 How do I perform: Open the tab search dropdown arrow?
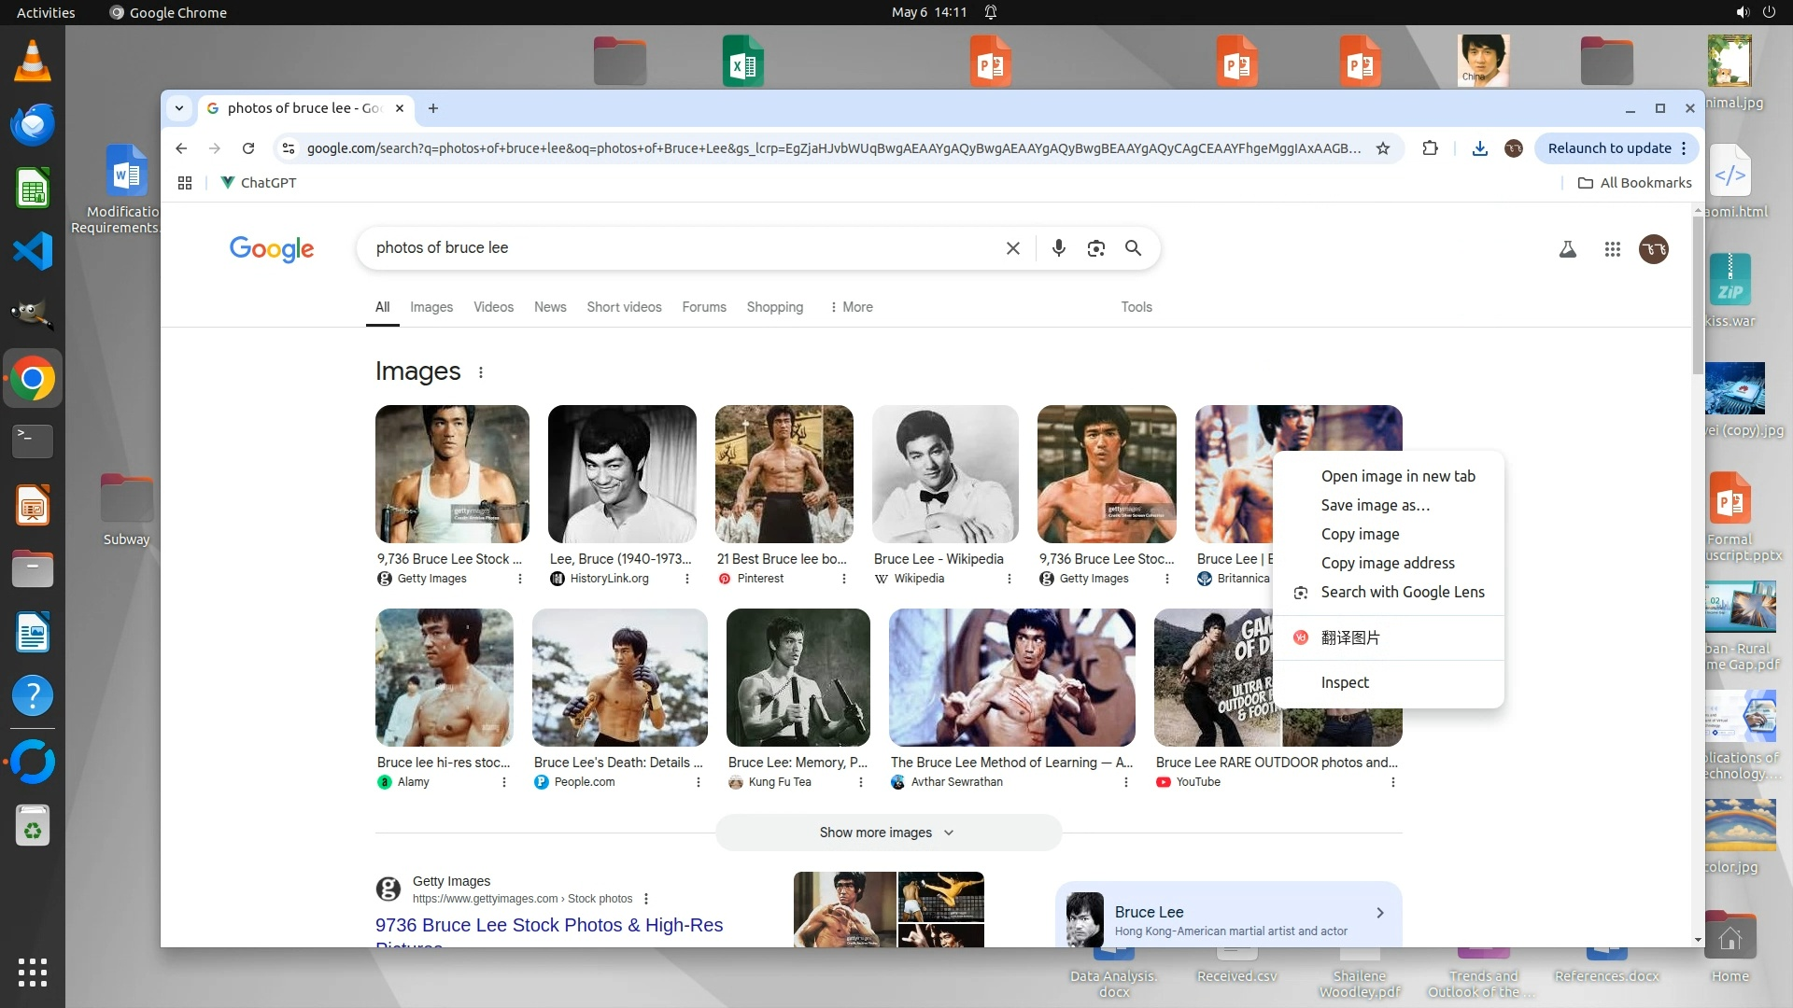pyautogui.click(x=178, y=108)
